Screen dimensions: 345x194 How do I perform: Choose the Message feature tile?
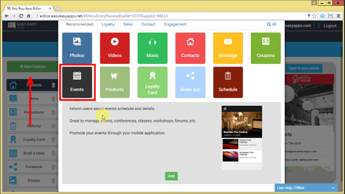(228, 48)
